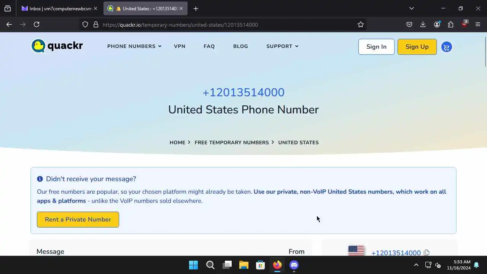Click the uBlock Origin extension icon
This screenshot has width=487, height=274.
pos(464,24)
